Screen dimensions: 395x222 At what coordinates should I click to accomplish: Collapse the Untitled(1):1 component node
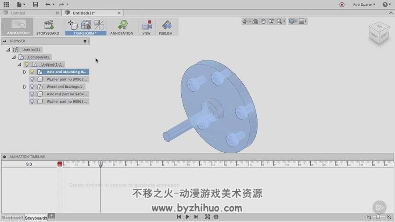click(19, 64)
